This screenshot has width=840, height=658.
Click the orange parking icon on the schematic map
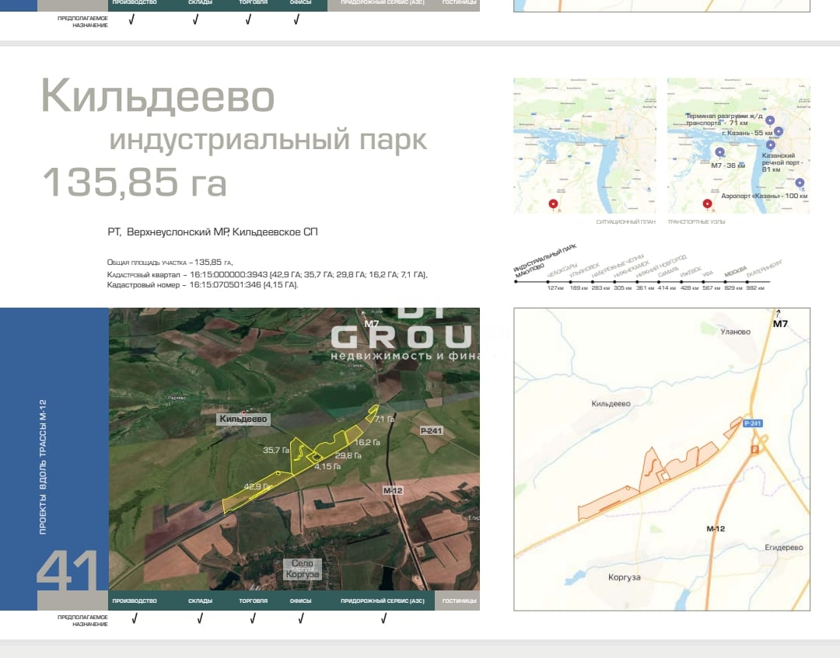(752, 449)
